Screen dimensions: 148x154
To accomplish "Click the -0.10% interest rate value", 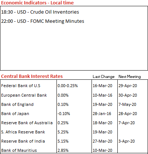I will tap(64, 114).
